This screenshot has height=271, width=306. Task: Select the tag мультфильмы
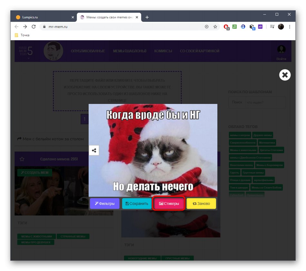tap(264, 180)
